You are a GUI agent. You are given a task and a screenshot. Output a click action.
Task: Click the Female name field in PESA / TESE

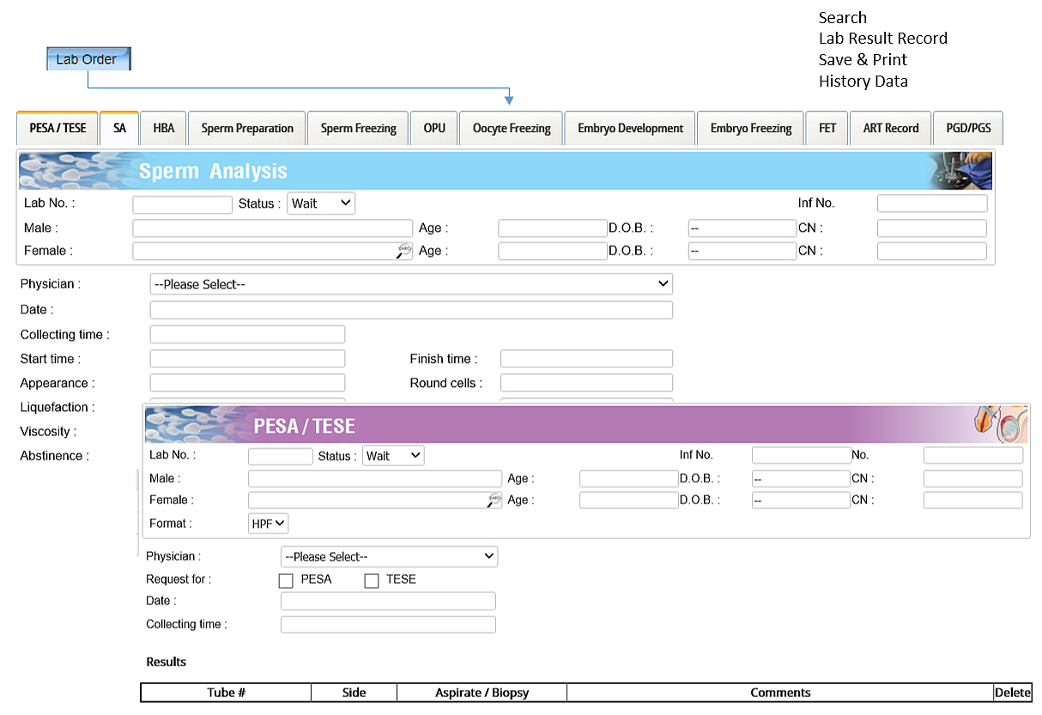[x=375, y=500]
